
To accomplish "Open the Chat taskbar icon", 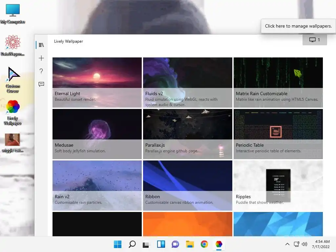I will click(x=175, y=244).
